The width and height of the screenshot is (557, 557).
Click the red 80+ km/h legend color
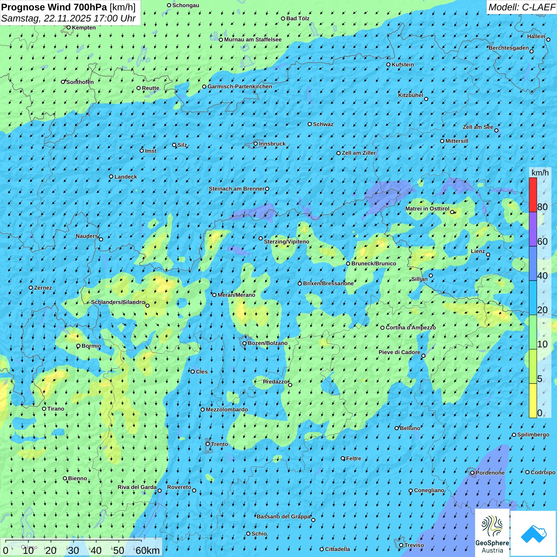tap(533, 195)
